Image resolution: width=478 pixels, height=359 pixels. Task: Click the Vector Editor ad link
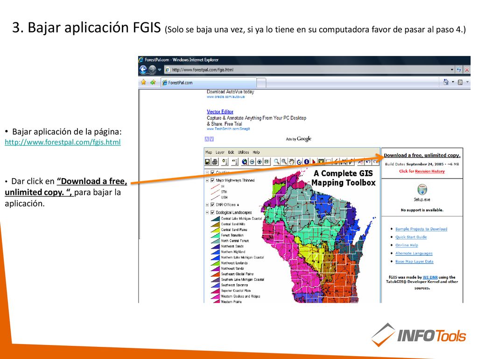[220, 112]
